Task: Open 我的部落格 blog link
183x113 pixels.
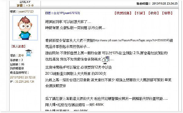Action: 17,68
